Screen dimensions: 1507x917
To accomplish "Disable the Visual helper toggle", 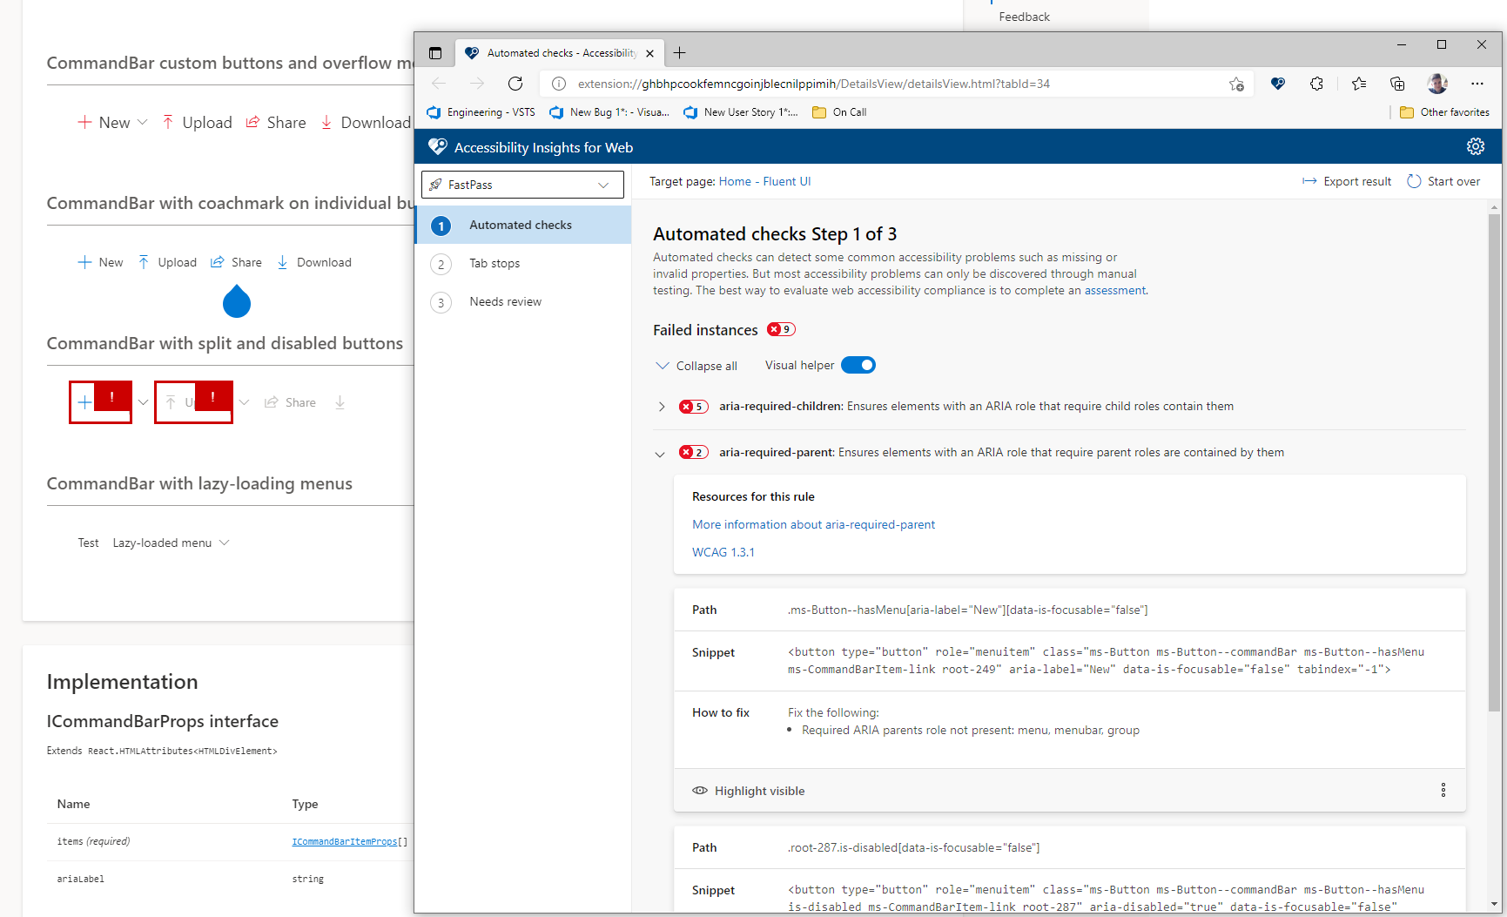I will tap(858, 365).
